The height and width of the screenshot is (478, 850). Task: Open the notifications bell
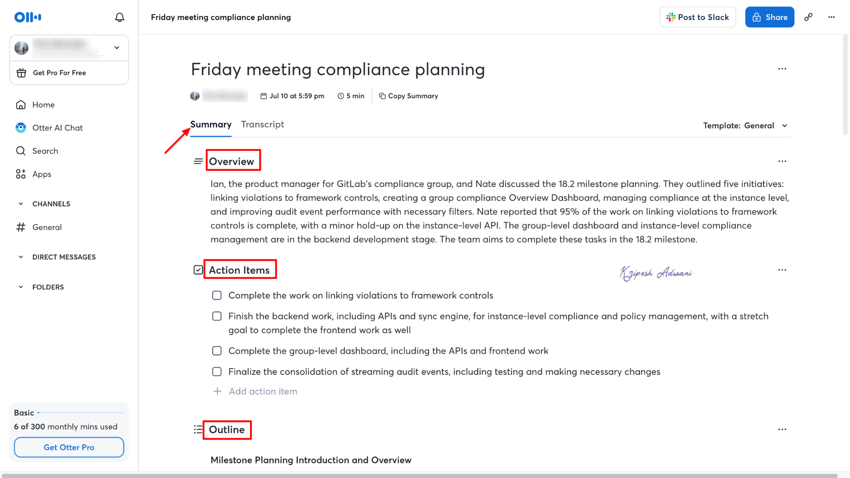[x=120, y=17]
